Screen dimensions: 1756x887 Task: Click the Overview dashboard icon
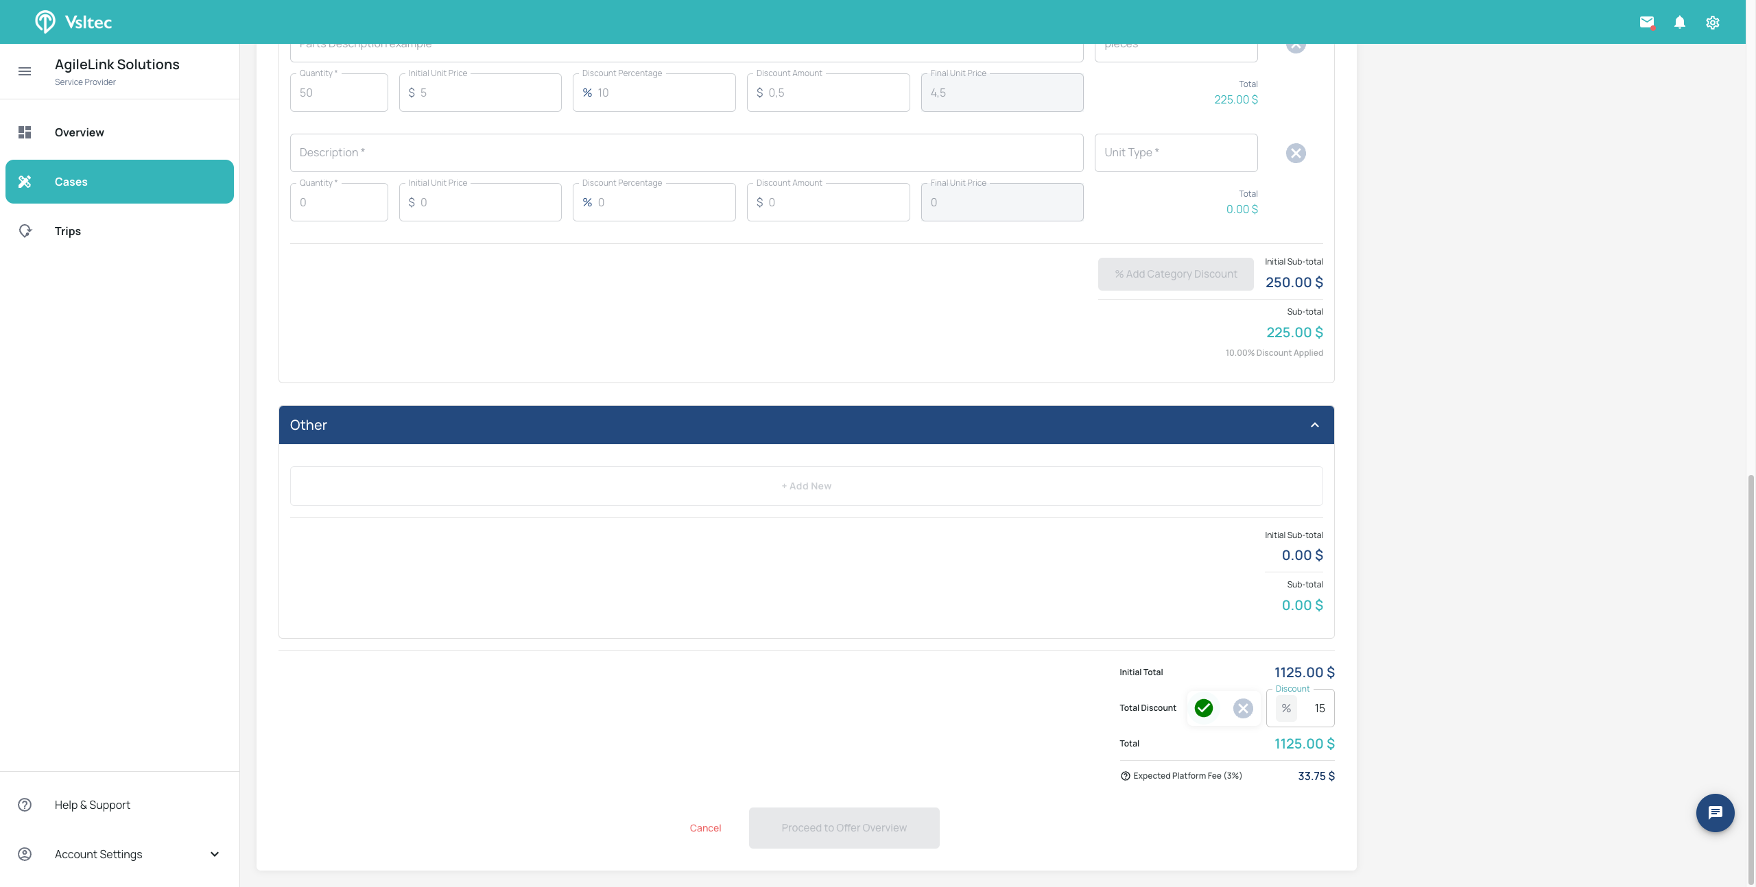[25, 132]
